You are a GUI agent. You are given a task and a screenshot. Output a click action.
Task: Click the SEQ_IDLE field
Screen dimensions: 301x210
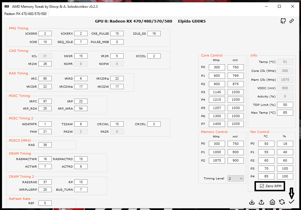coord(81,42)
